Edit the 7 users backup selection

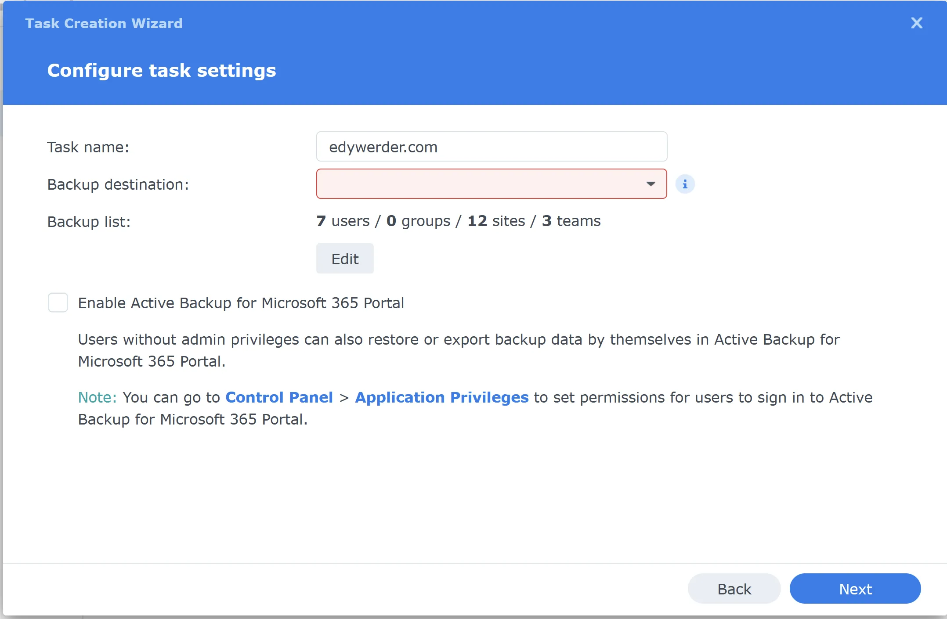[x=344, y=259]
